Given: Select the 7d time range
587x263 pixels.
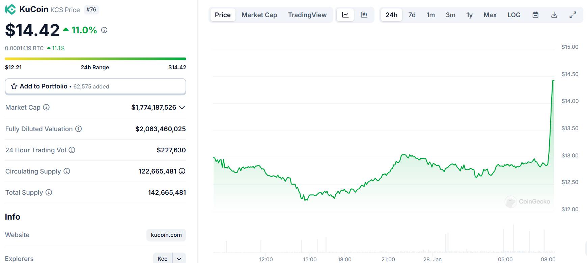Looking at the screenshot, I should pos(412,15).
